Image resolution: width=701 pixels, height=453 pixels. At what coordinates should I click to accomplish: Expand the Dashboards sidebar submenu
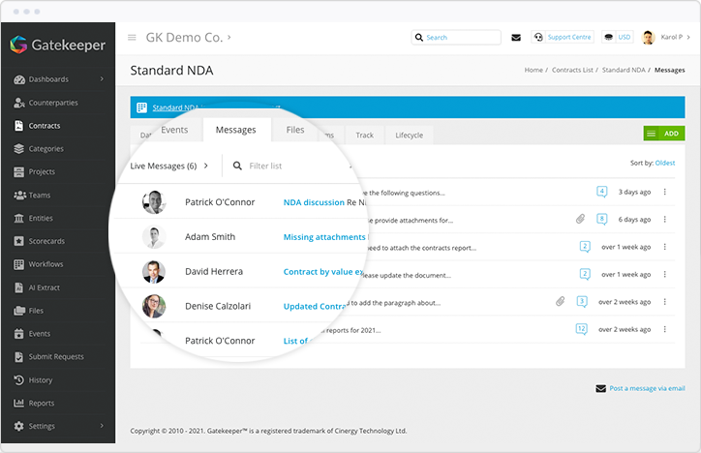click(x=102, y=79)
